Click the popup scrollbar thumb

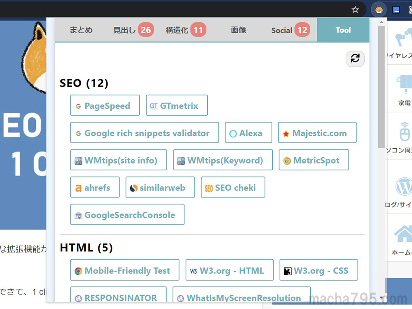pos(381,87)
